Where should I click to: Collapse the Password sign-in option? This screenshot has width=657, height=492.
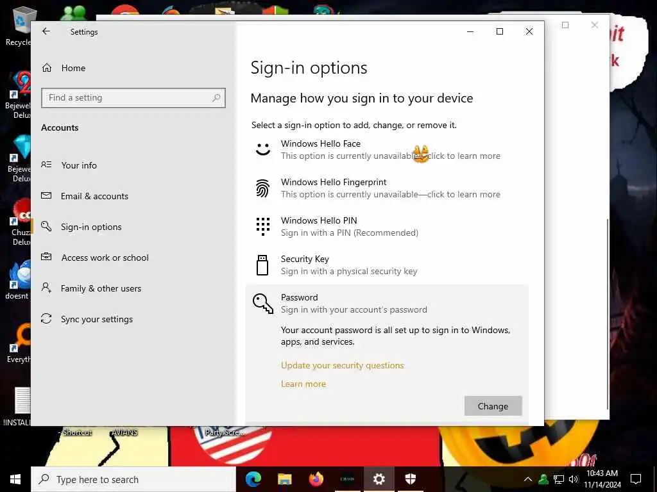(387, 304)
